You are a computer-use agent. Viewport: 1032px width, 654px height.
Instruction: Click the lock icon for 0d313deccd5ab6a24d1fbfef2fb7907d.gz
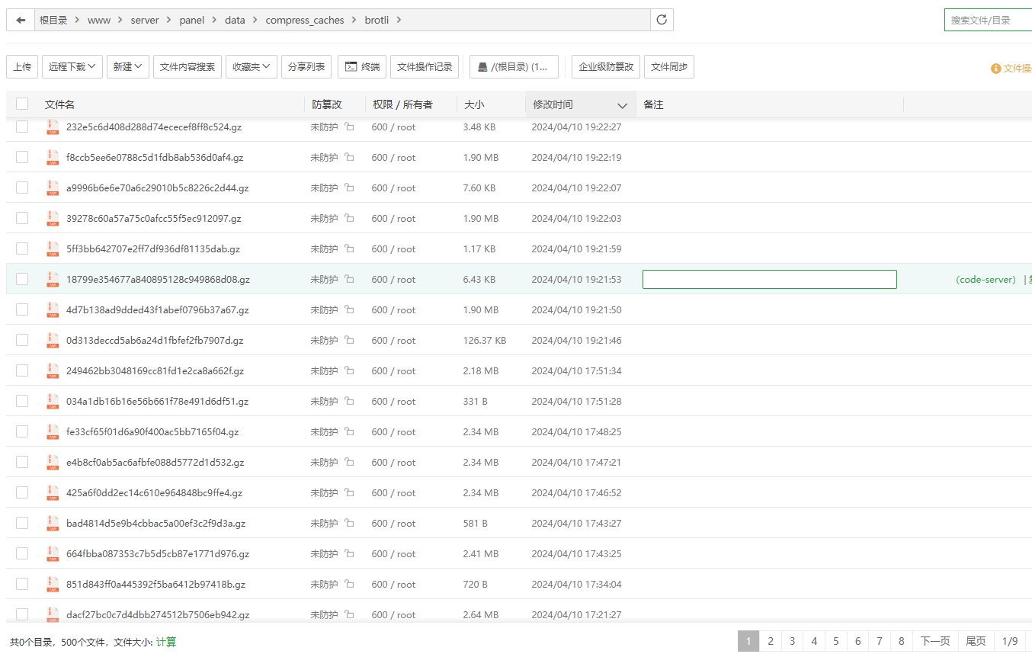tap(349, 340)
